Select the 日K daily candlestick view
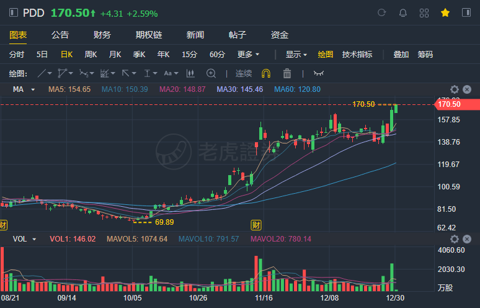This screenshot has width=480, height=308. tap(66, 55)
